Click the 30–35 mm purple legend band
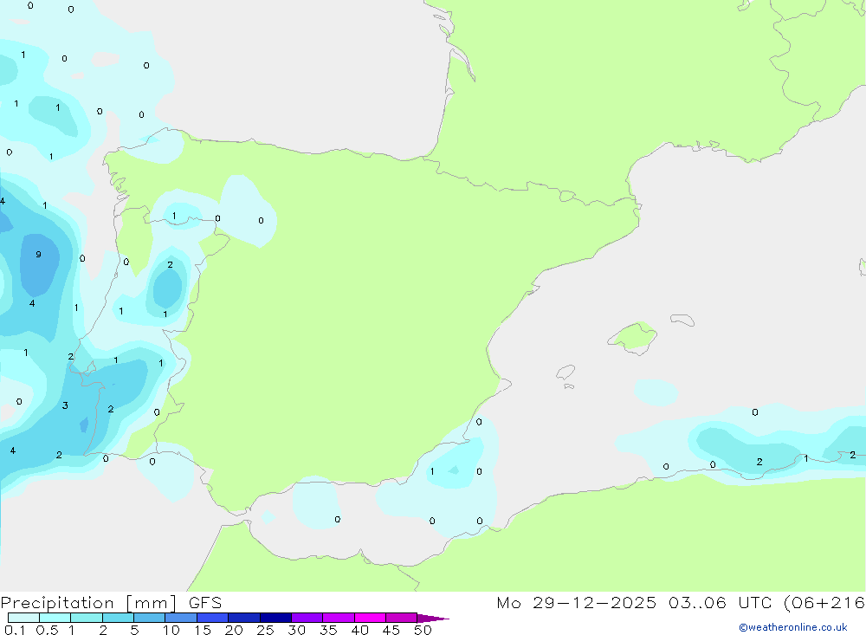Viewport: 866px width, 635px height. tap(307, 618)
